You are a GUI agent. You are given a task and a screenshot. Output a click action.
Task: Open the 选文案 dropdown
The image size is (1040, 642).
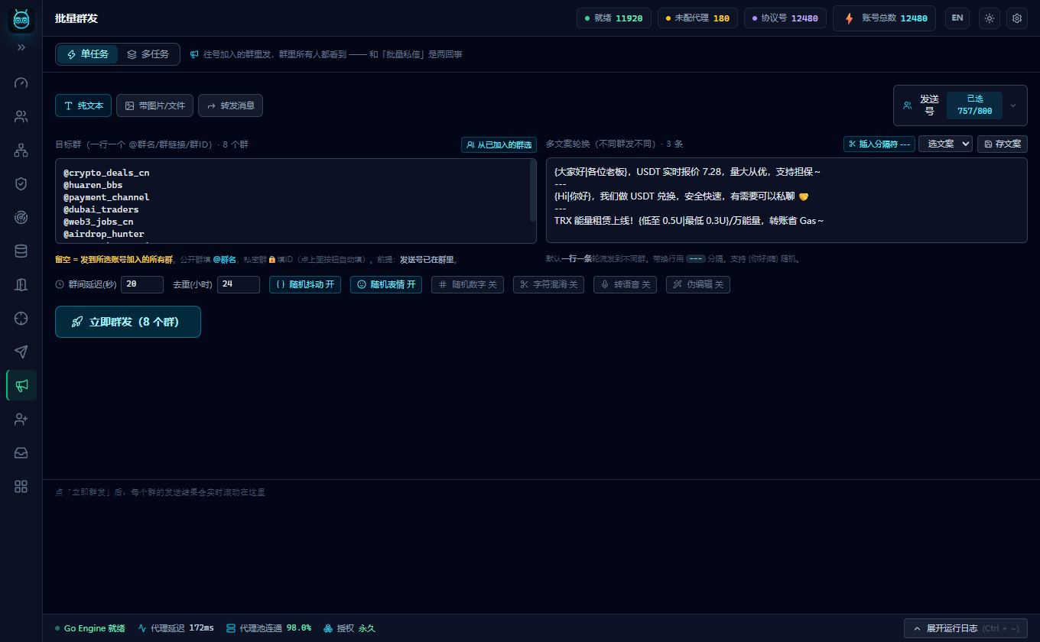945,144
